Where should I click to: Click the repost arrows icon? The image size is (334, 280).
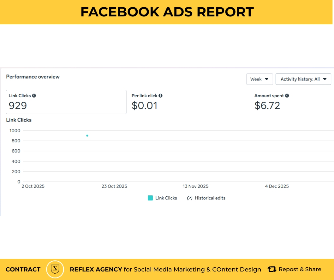272,269
